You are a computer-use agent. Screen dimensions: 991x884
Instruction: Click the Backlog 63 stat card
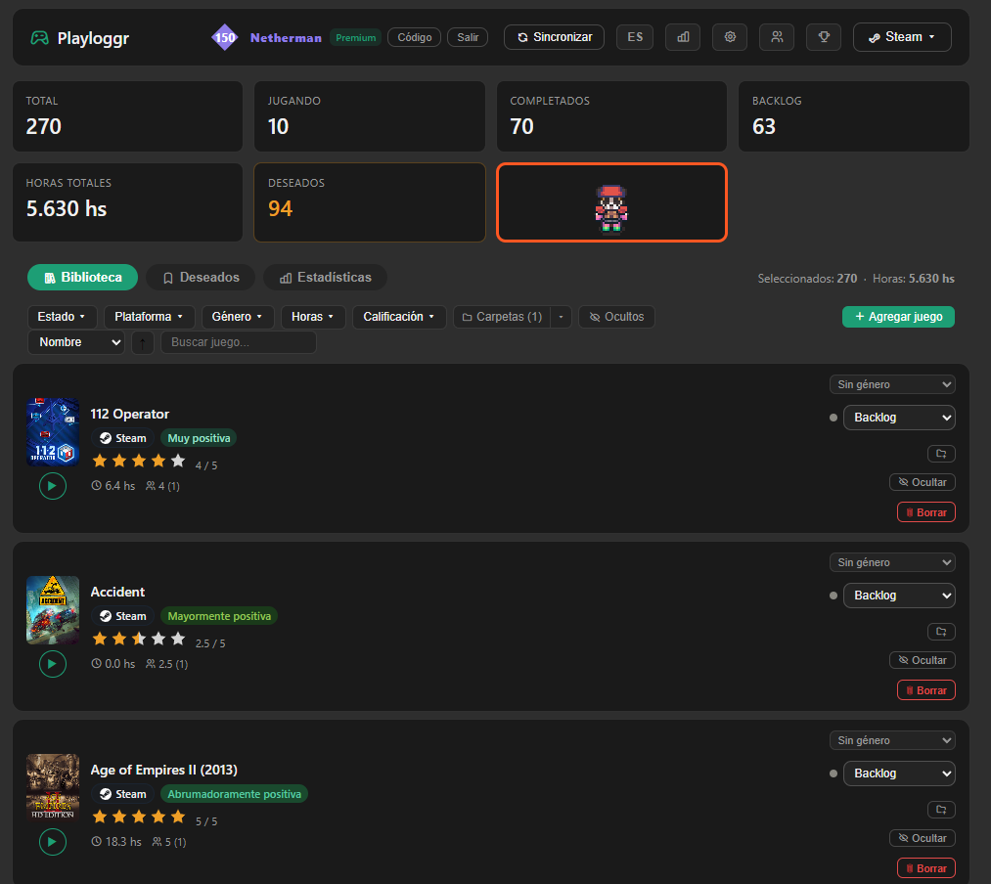click(854, 116)
